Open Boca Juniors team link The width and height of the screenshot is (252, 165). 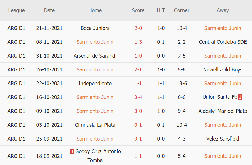tap(95, 28)
